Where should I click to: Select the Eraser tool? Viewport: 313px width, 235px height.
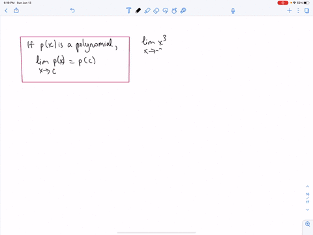(x=156, y=10)
